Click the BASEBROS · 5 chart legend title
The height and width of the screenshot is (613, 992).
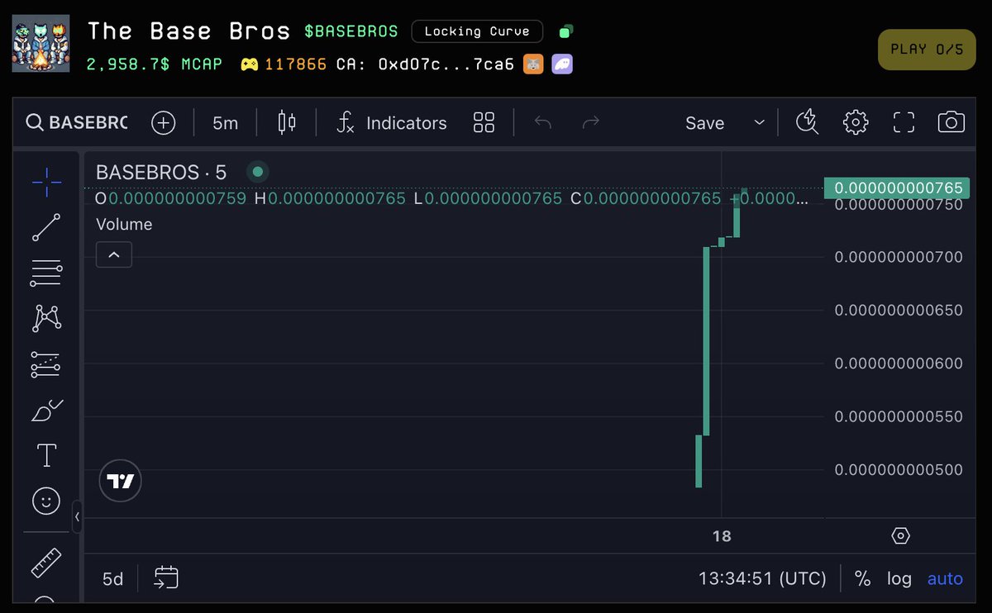161,173
